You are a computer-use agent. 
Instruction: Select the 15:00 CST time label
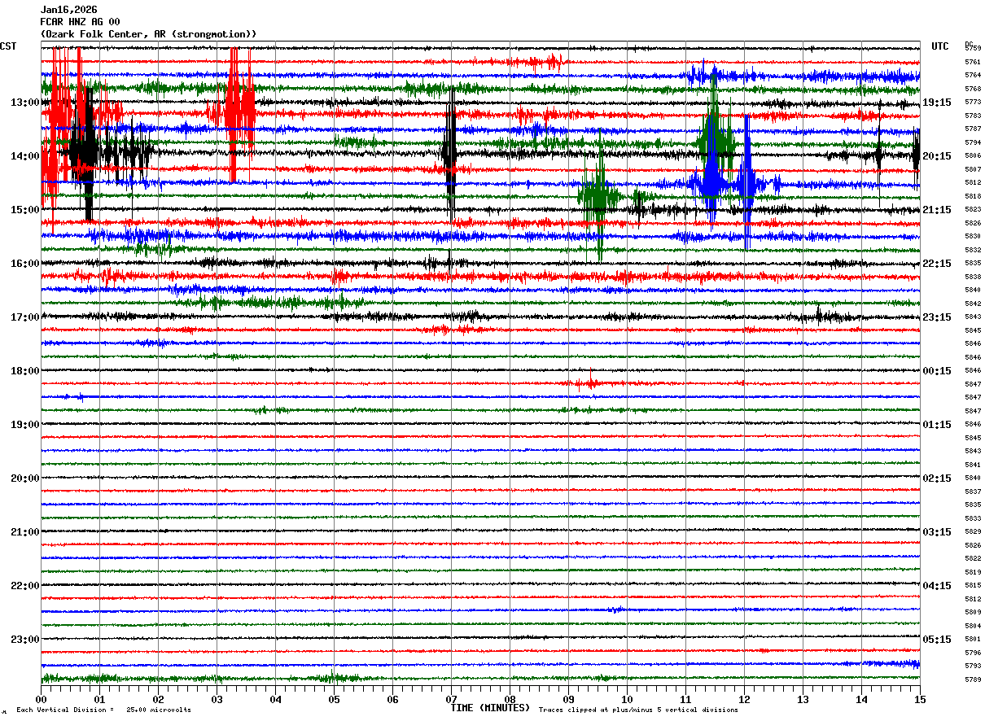click(24, 210)
